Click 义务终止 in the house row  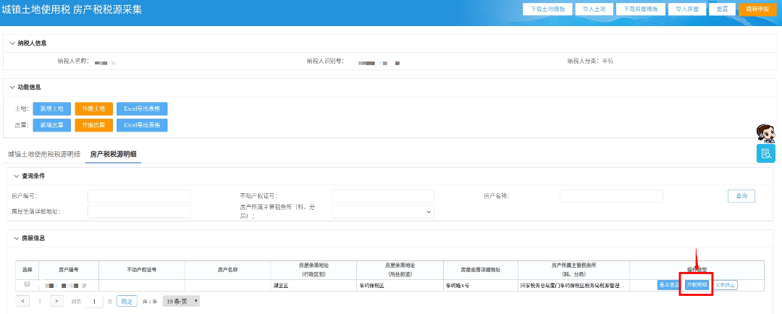(725, 285)
